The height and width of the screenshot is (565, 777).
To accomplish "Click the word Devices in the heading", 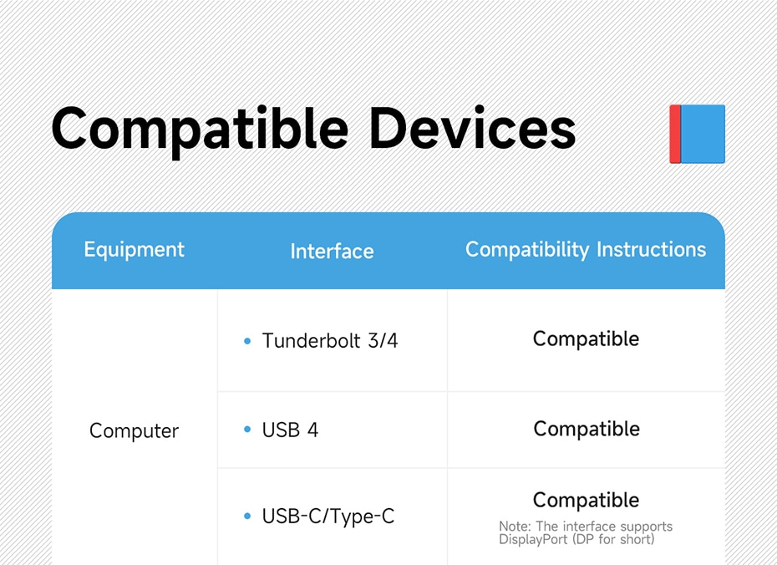I will tap(473, 130).
